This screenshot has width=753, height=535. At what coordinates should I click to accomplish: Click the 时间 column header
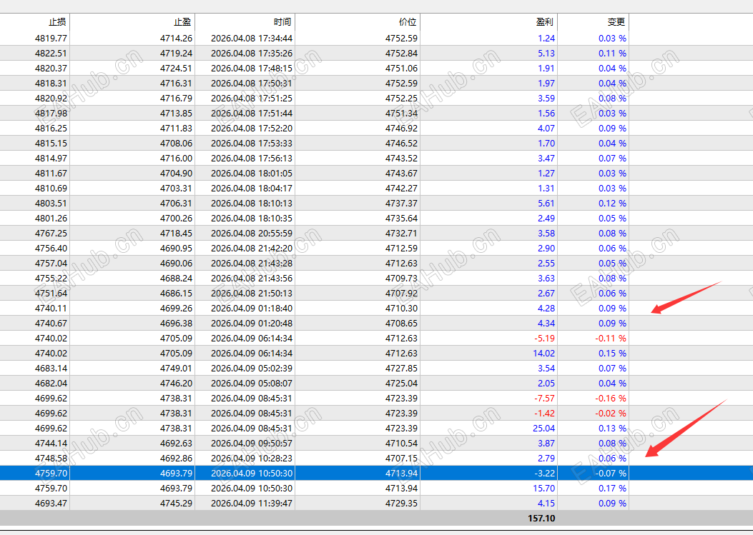245,22
